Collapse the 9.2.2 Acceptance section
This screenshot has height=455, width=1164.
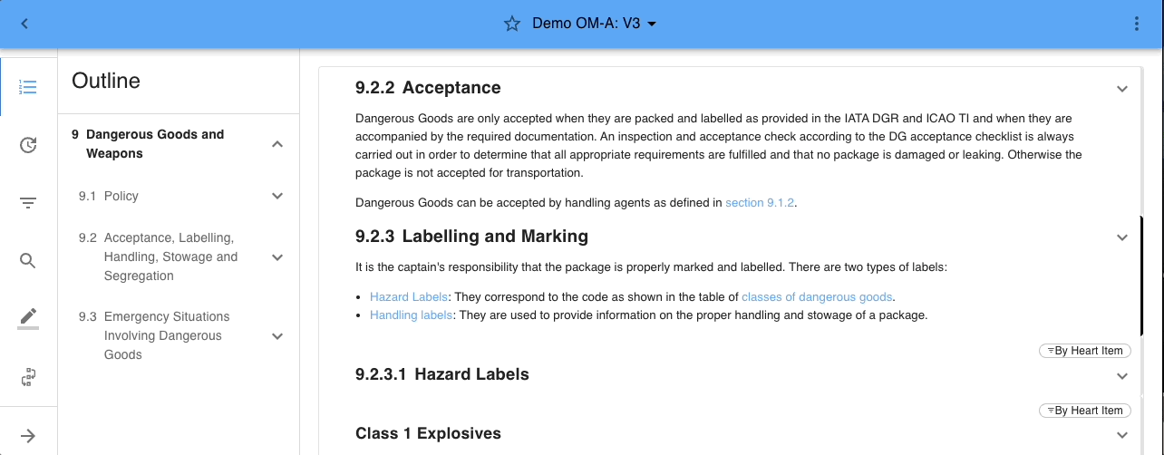tap(1122, 89)
